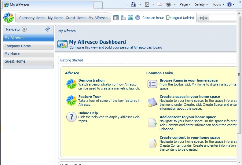Open the browser Page menu

pyautogui.click(x=185, y=4)
